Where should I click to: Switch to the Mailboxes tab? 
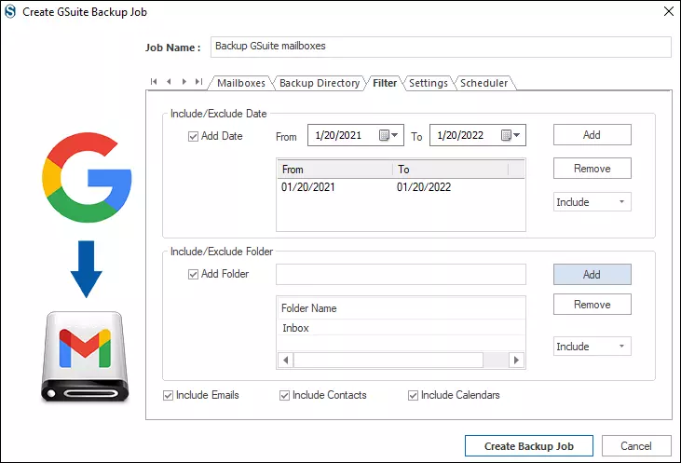(241, 83)
